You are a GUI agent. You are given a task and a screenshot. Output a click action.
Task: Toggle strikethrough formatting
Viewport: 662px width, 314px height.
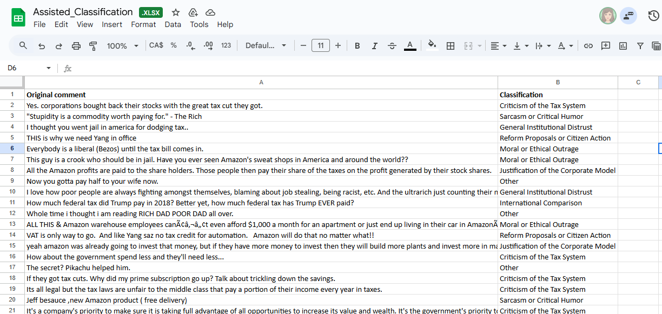click(x=392, y=46)
